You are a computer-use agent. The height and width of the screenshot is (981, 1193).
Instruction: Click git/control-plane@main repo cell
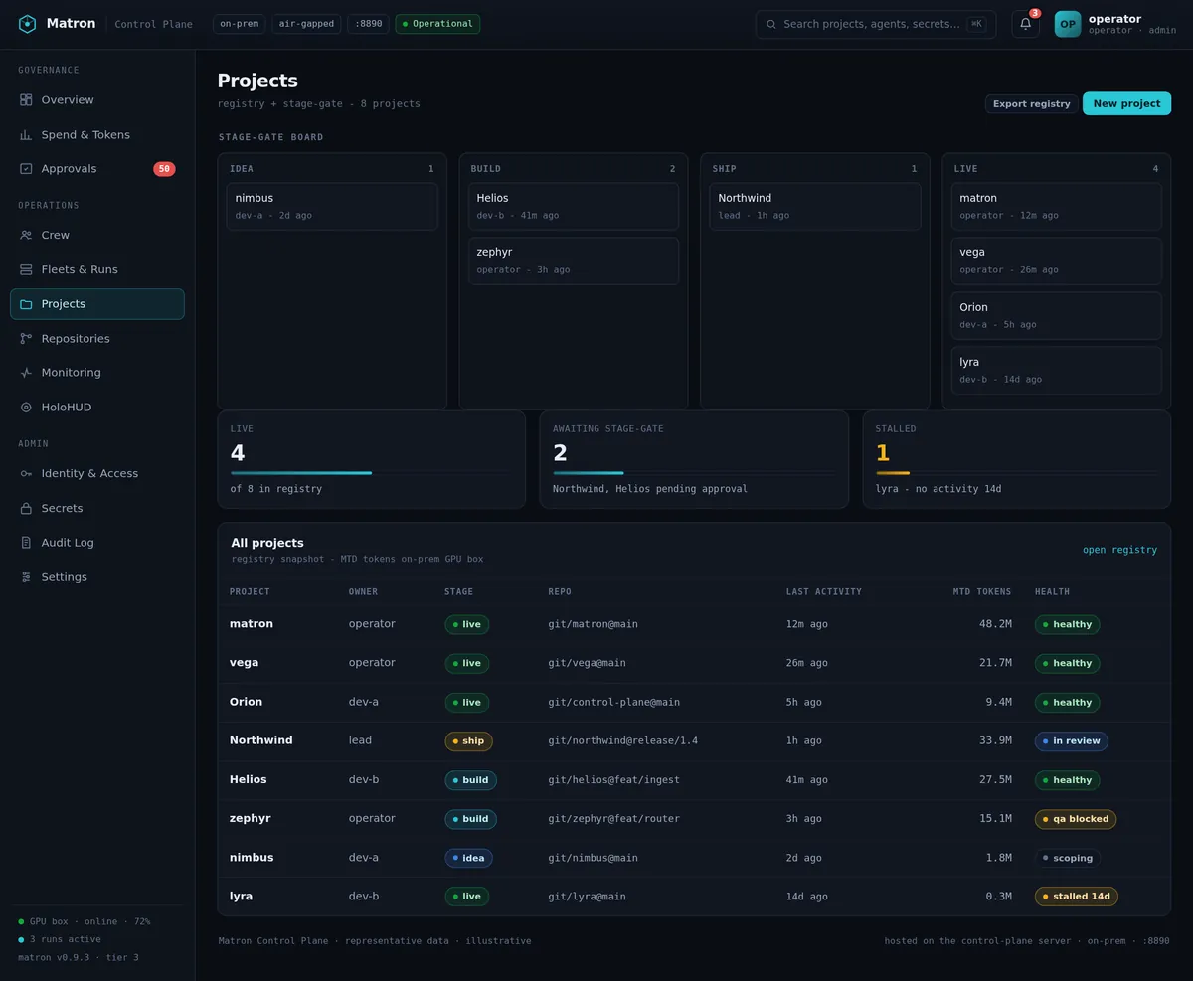tap(614, 703)
